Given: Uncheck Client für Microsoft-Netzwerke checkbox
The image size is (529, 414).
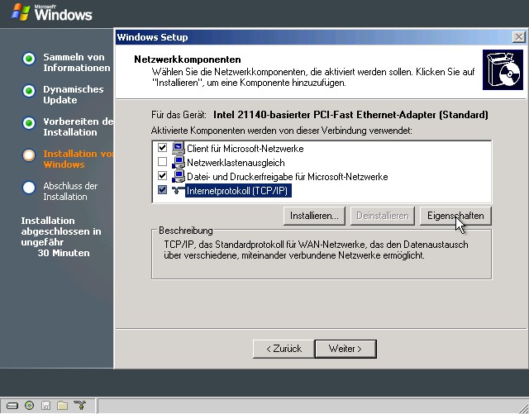Looking at the screenshot, I should coord(162,149).
